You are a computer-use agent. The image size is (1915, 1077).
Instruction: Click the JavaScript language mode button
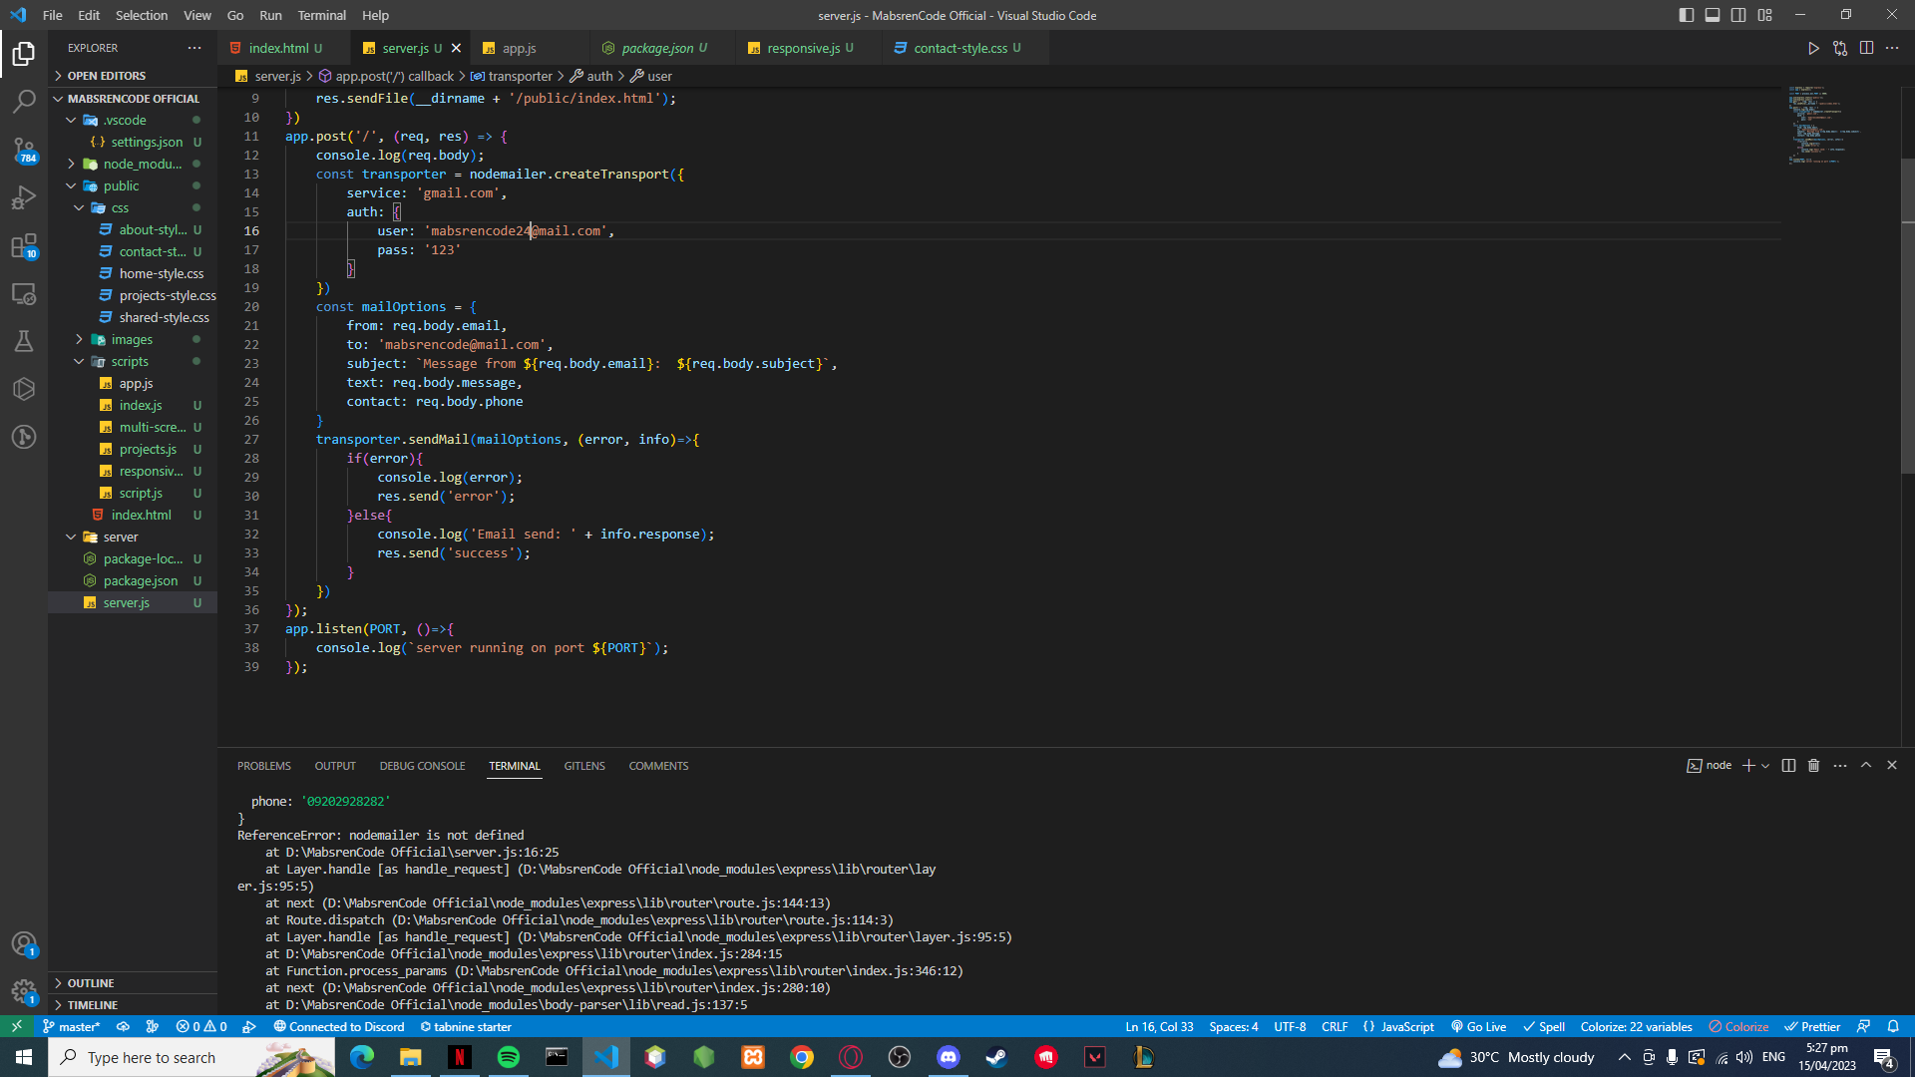(x=1398, y=1027)
